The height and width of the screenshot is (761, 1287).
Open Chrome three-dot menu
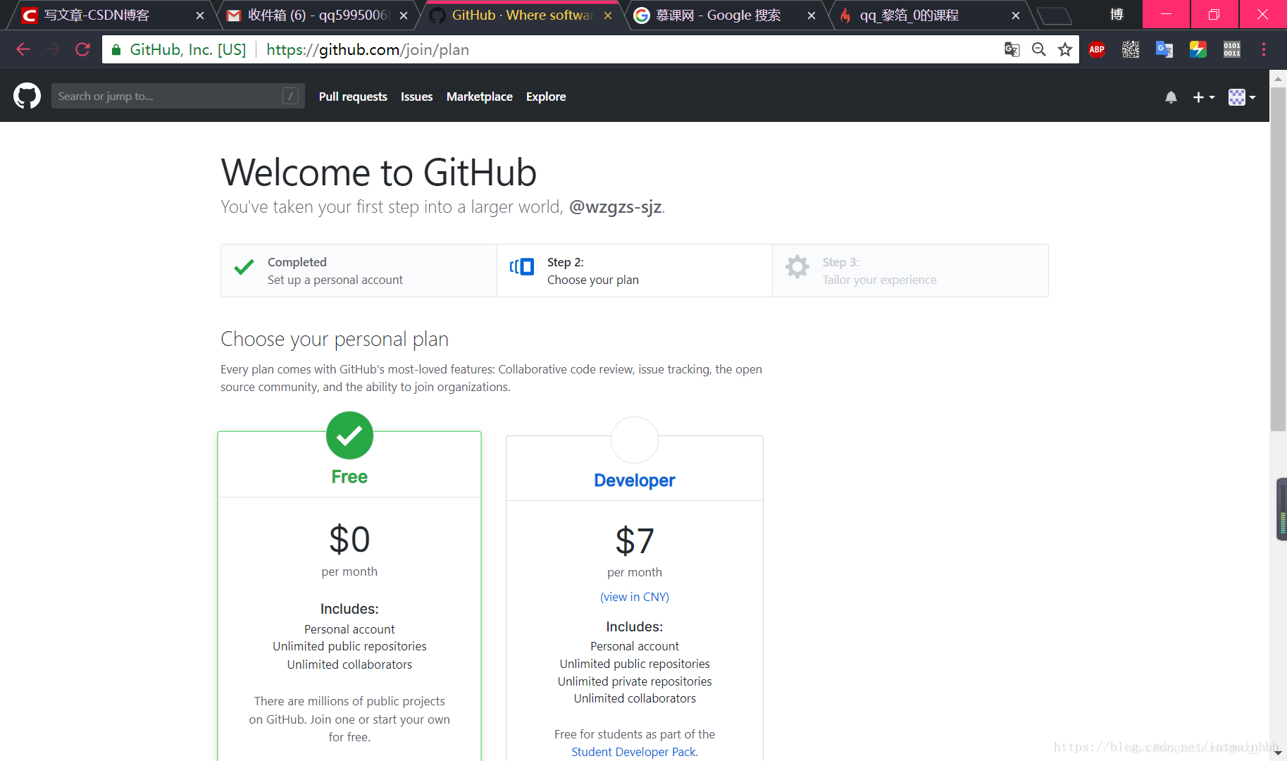[x=1264, y=49]
